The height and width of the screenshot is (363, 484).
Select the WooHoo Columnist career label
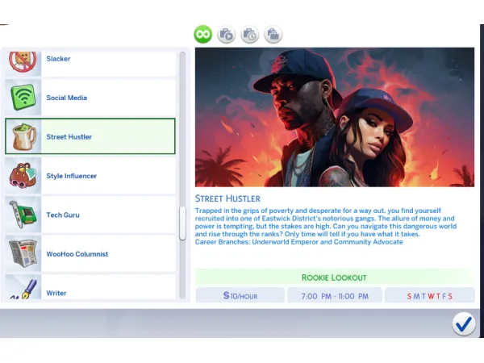coord(77,254)
